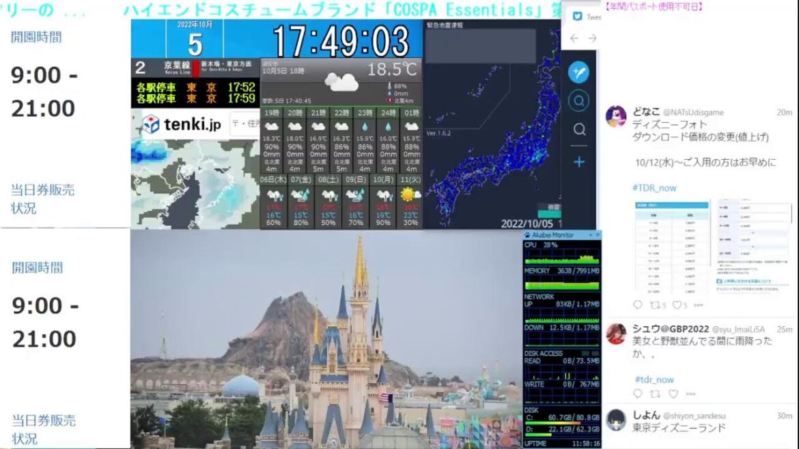799x449 pixels.
Task: Click the NETWORK UP 83KB graph
Action: (x=562, y=316)
